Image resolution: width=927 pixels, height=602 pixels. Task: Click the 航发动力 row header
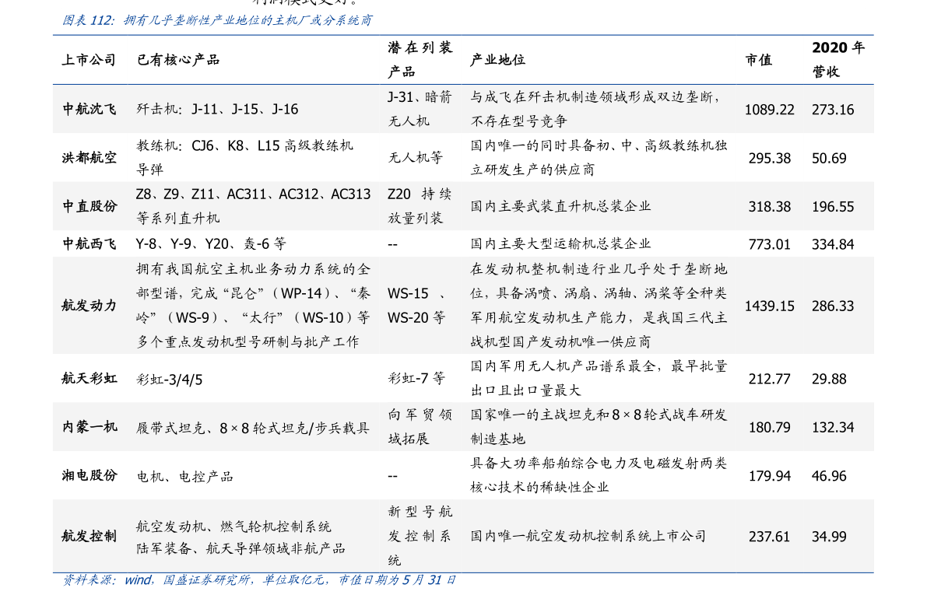[90, 306]
